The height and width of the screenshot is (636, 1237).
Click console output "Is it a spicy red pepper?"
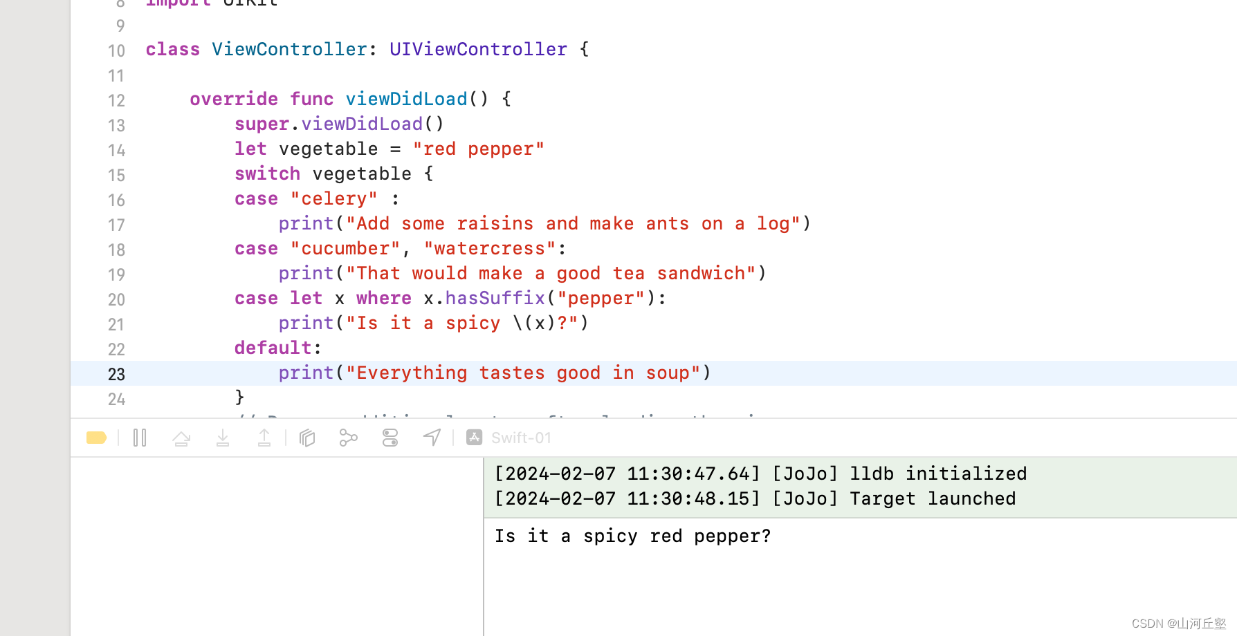[633, 536]
